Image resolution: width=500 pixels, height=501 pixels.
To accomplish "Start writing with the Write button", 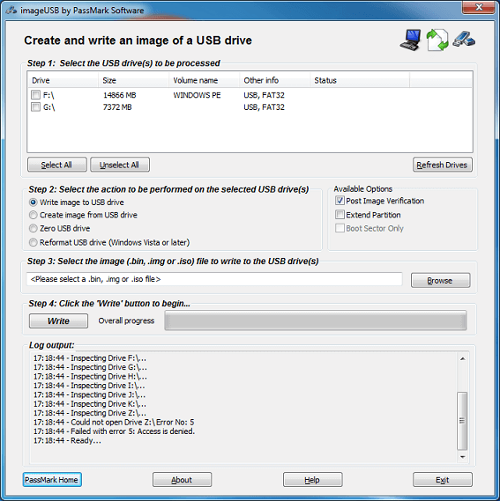I will coord(58,320).
